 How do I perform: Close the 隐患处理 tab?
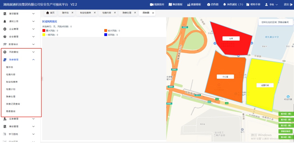pos(135,13)
